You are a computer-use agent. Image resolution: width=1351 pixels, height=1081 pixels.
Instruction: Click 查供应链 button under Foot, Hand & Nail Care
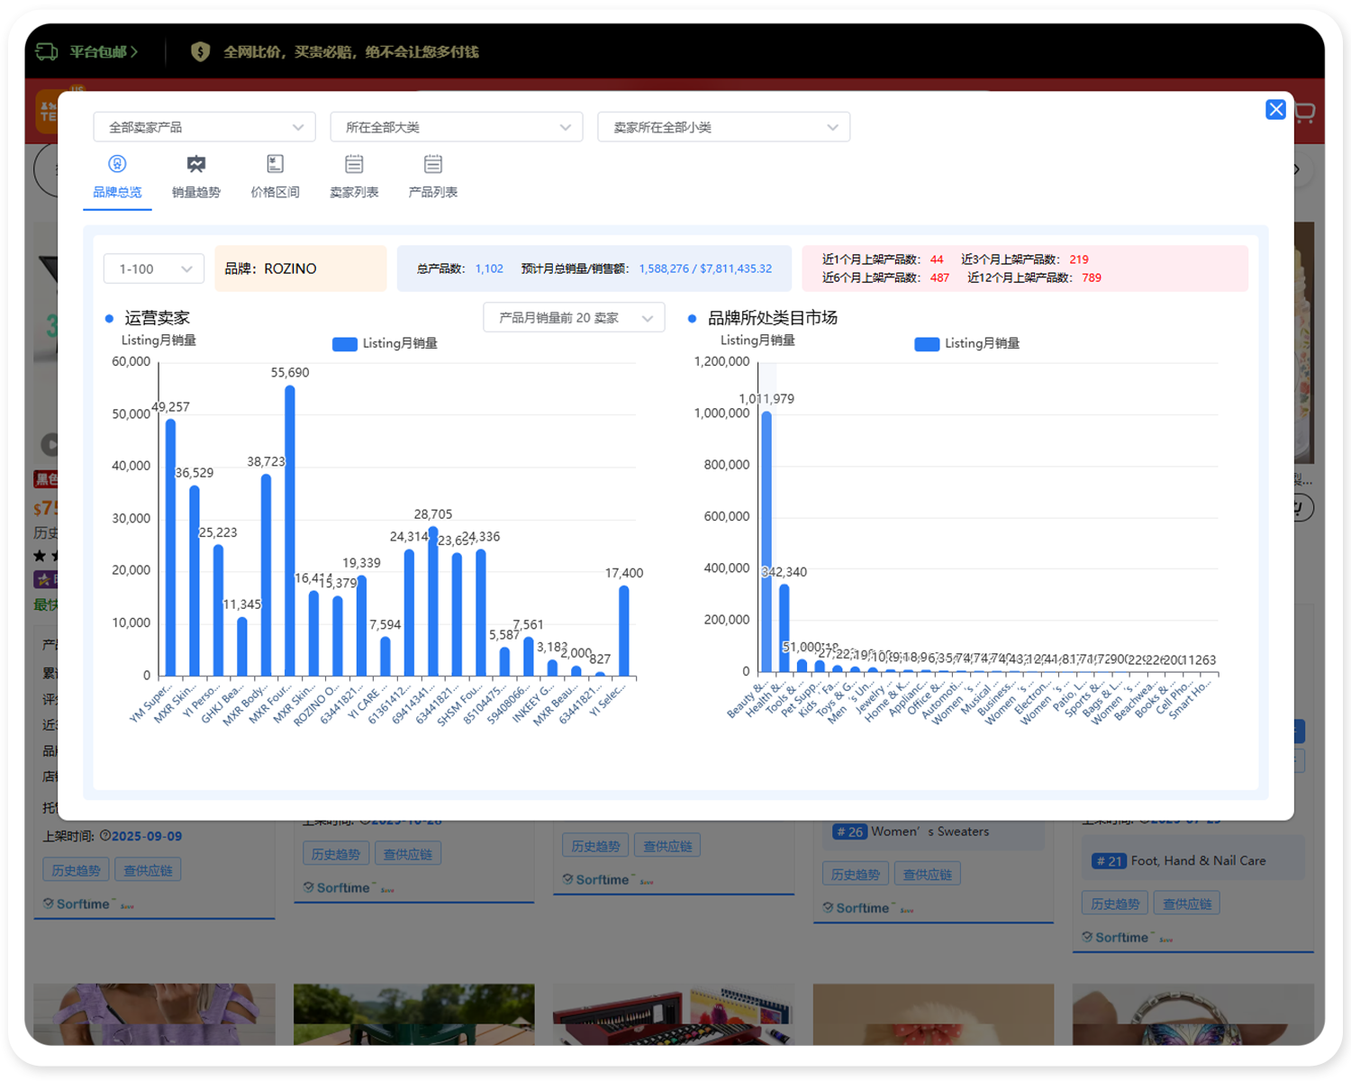[x=1186, y=904]
